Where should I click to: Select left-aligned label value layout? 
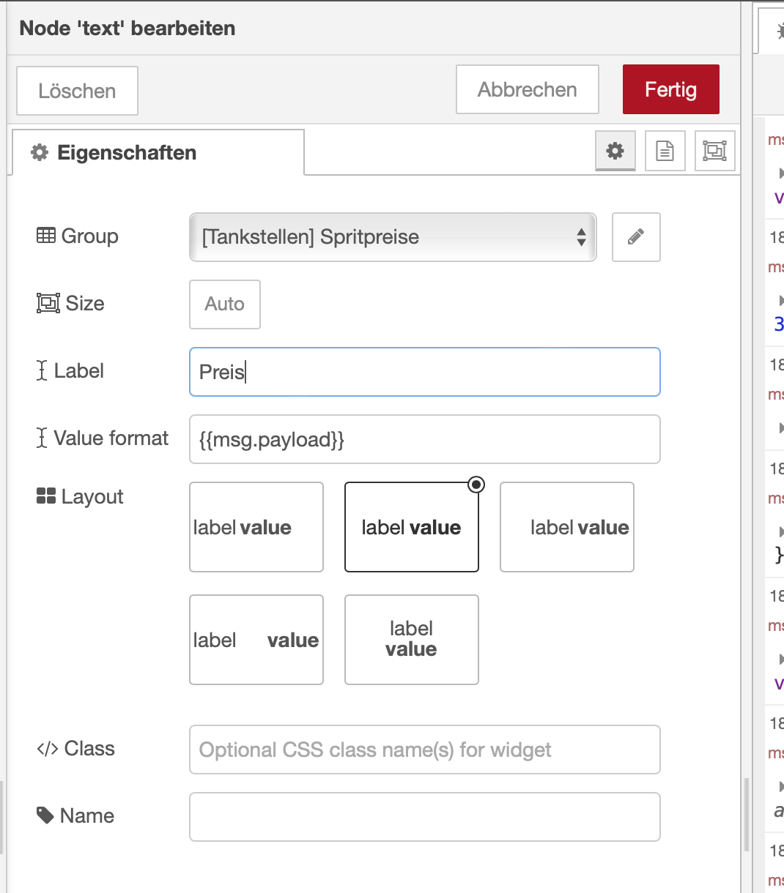tap(256, 527)
